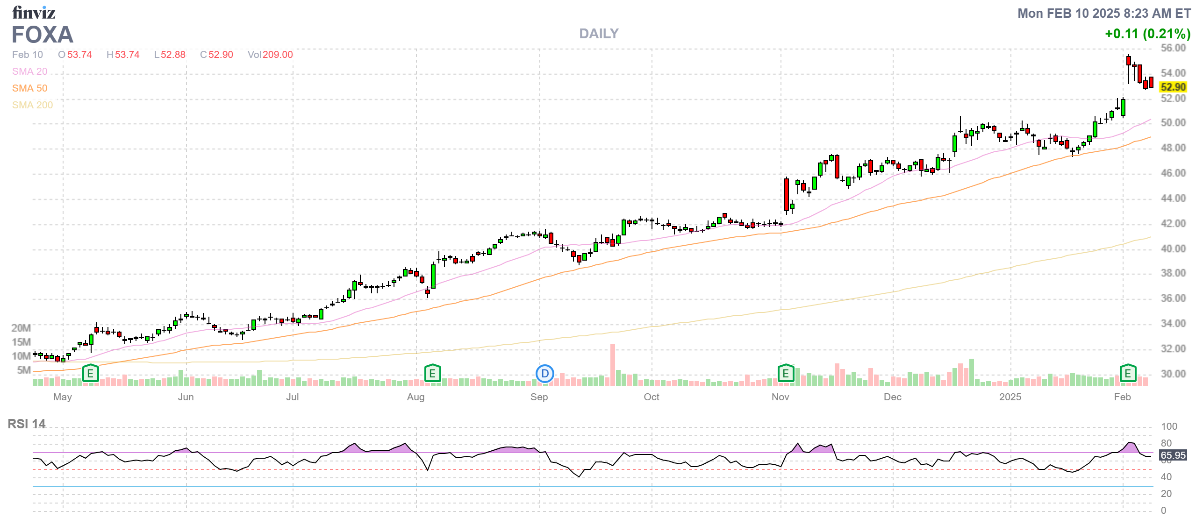This screenshot has width=1203, height=525.
Task: Toggle the SMA 200 legend label
Action: (32, 105)
